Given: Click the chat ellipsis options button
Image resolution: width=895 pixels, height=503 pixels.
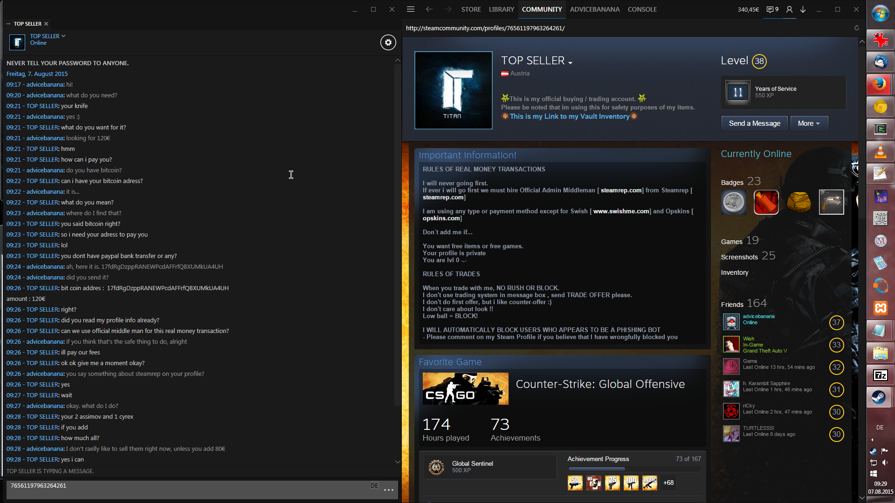Looking at the screenshot, I should [x=388, y=490].
